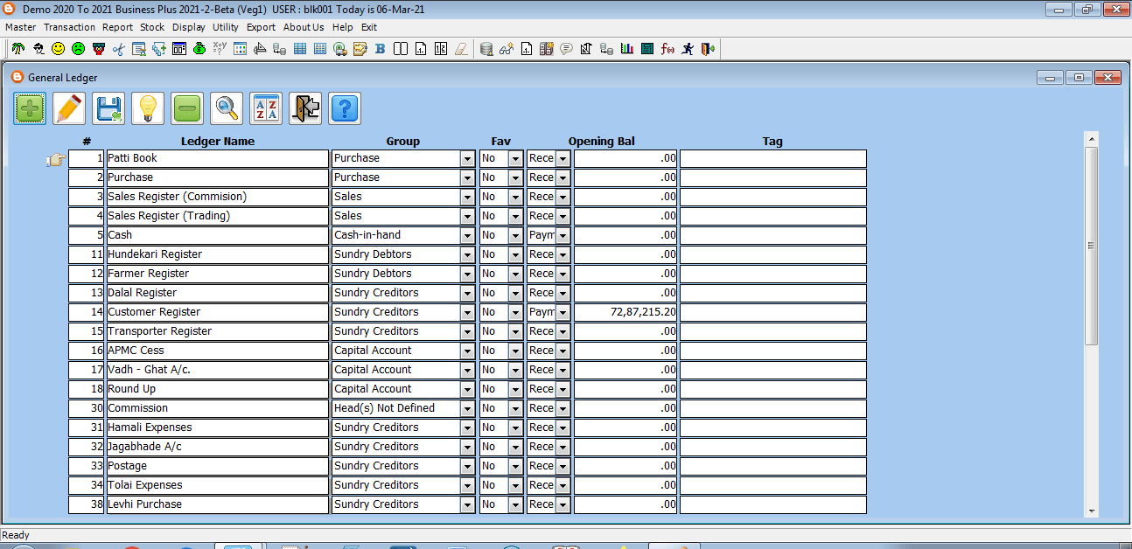Viewport: 1132px width, 549px height.
Task: Open the Payment/Receipt dropdown for Customer Register
Action: (x=563, y=313)
